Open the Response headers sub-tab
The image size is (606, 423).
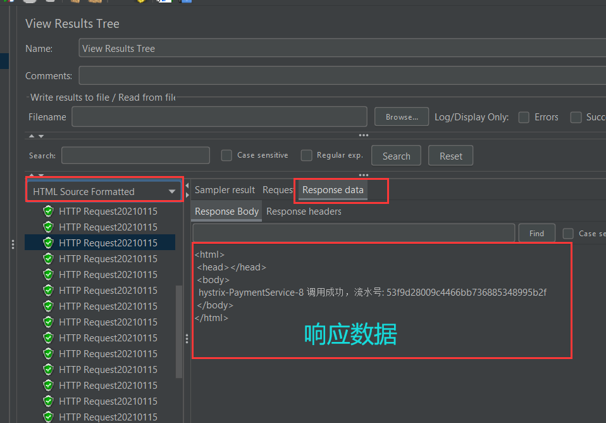click(304, 211)
